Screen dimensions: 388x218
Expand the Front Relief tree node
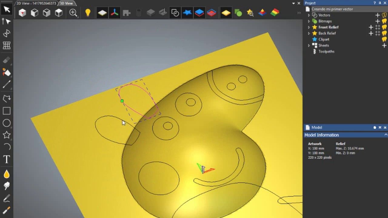pos(309,27)
